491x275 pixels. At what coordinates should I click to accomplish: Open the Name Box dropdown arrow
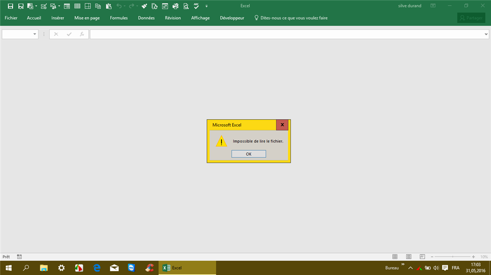pyautogui.click(x=35, y=34)
